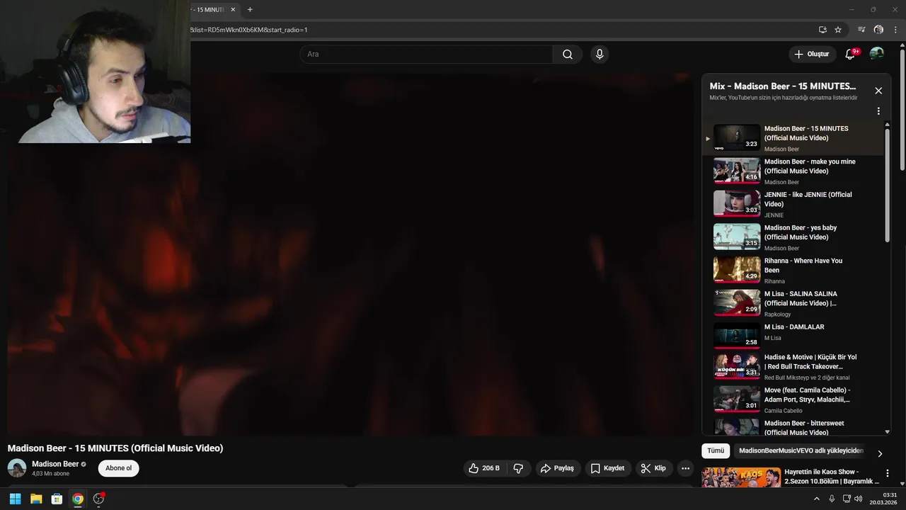The image size is (906, 510).
Task: Play M Lisa - DAMLALAR from playlist
Action: point(793,336)
